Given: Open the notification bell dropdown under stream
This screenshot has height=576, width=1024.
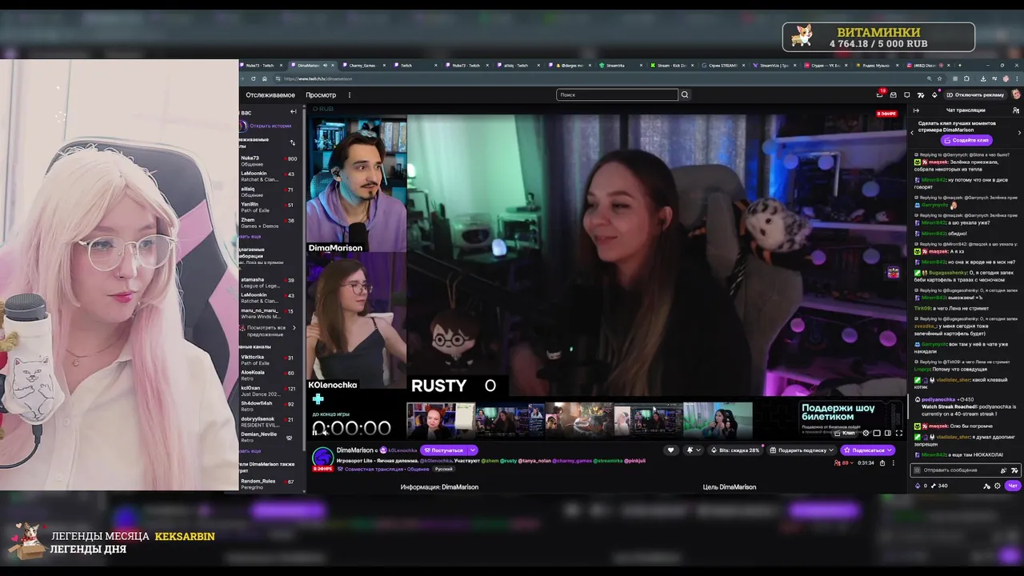Looking at the screenshot, I should pos(694,450).
